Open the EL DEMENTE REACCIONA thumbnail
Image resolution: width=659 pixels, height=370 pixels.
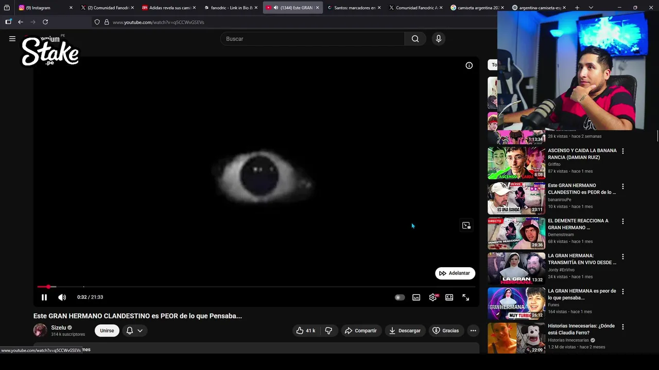516,233
